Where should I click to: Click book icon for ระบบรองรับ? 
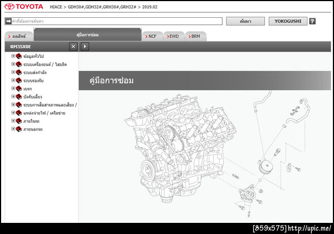point(19,81)
